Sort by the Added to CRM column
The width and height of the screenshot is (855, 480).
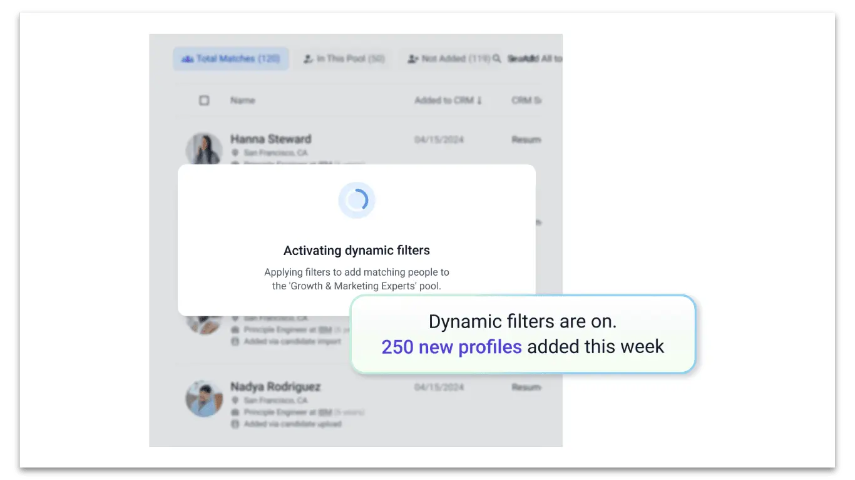(x=448, y=100)
